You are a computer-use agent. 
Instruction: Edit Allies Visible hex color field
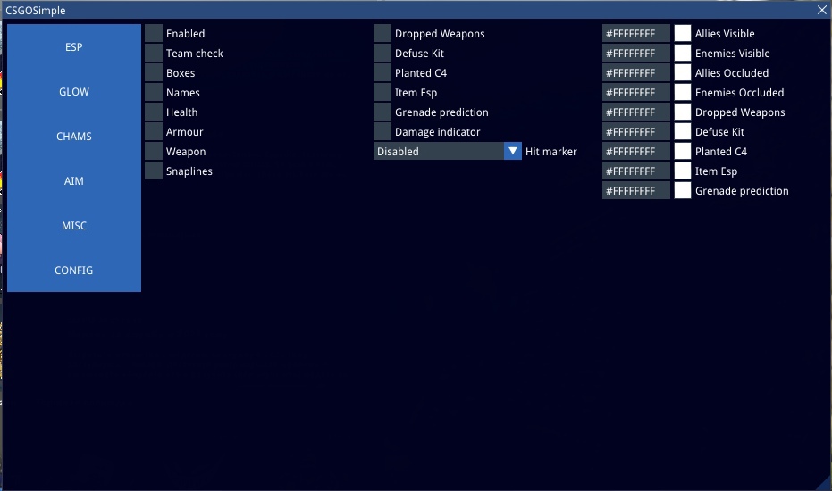[x=636, y=33]
